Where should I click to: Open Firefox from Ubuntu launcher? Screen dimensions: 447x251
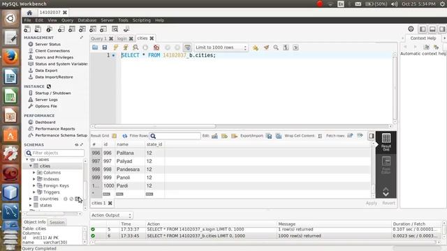click(x=10, y=57)
